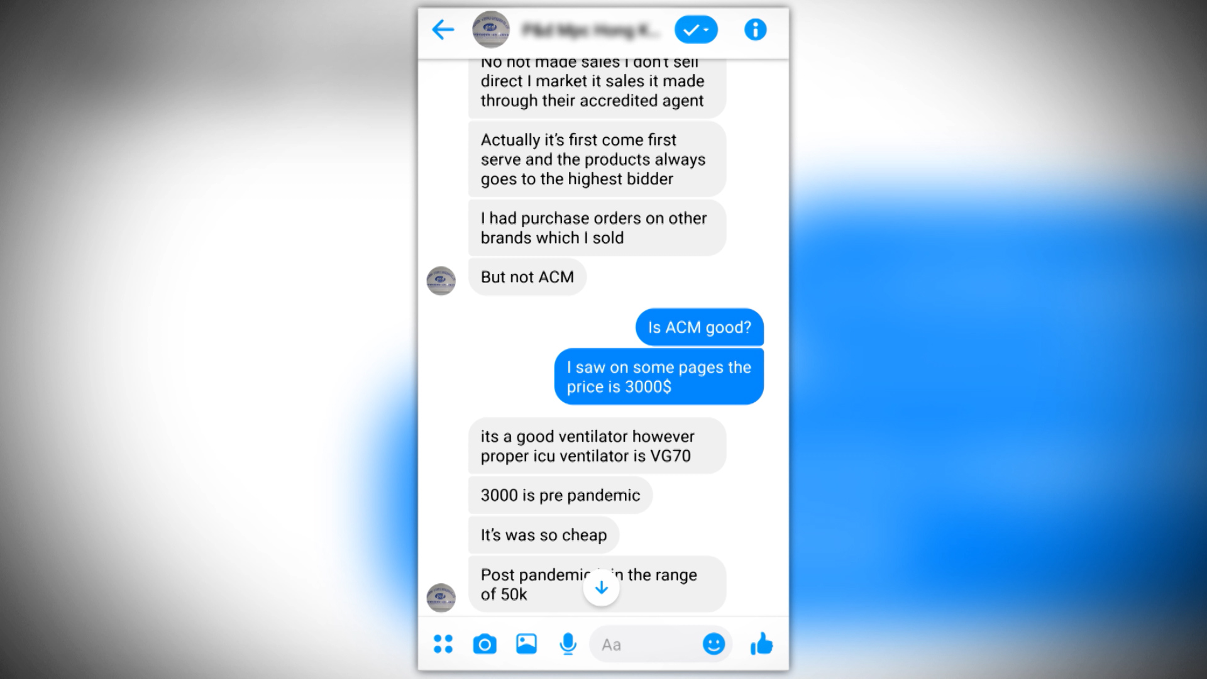The height and width of the screenshot is (679, 1207).
Task: Select the "But not ACM" message
Action: point(527,277)
